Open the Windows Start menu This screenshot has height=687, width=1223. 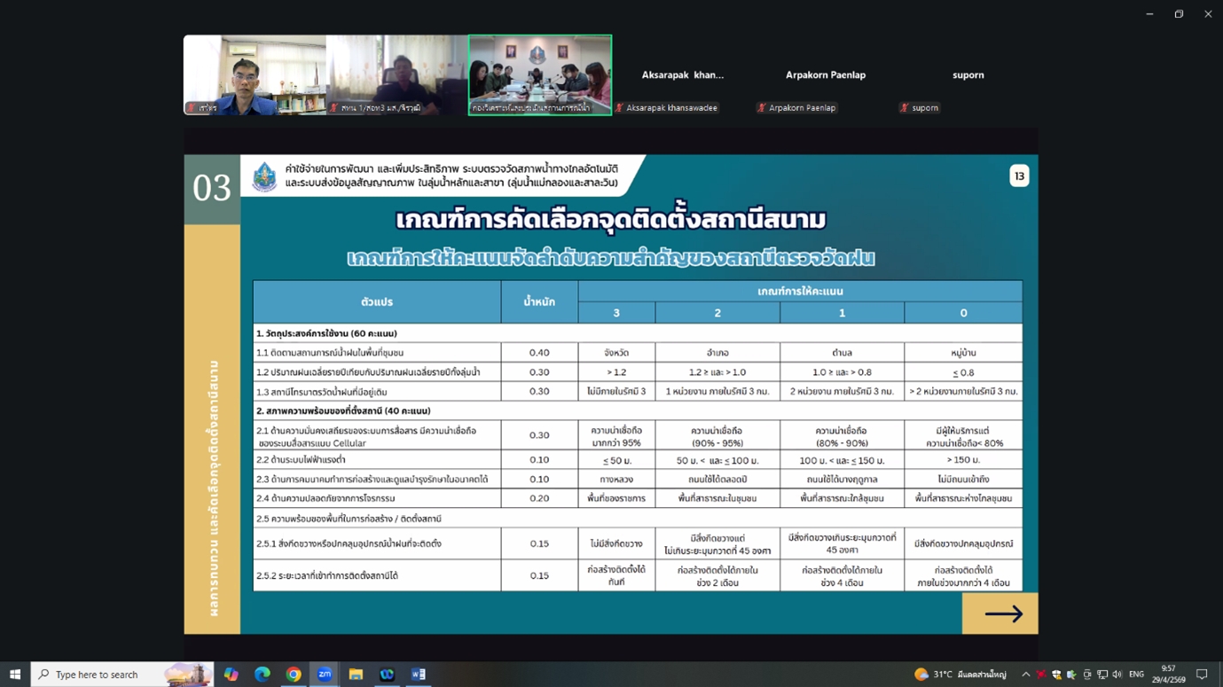tap(15, 675)
